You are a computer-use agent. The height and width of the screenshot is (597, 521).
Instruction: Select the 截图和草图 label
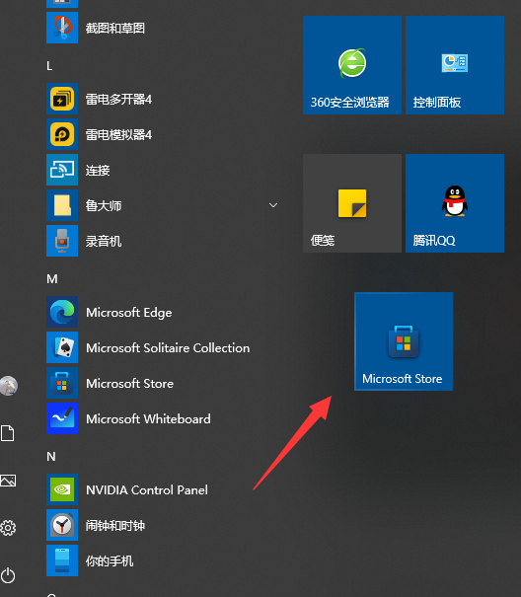[x=115, y=29]
